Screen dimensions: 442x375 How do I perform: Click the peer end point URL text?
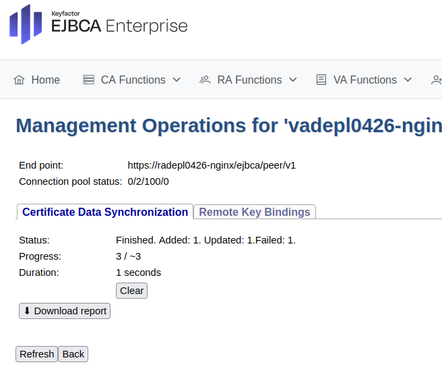[x=212, y=165]
